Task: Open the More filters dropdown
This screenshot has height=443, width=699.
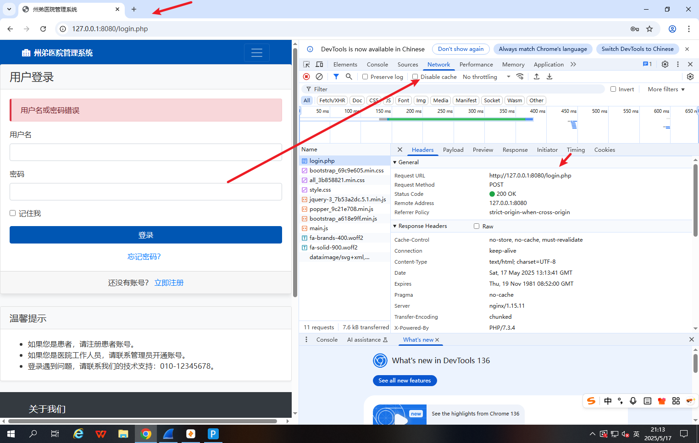Action: [x=666, y=89]
